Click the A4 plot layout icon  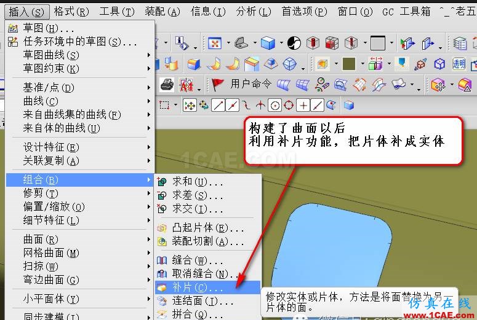[186, 85]
